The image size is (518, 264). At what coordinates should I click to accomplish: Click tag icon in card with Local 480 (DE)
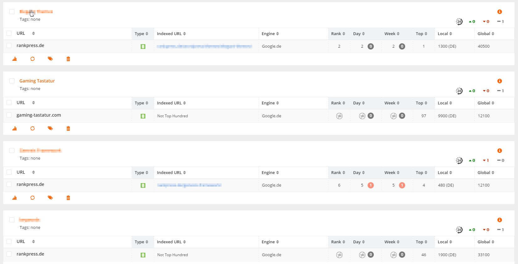click(x=50, y=198)
